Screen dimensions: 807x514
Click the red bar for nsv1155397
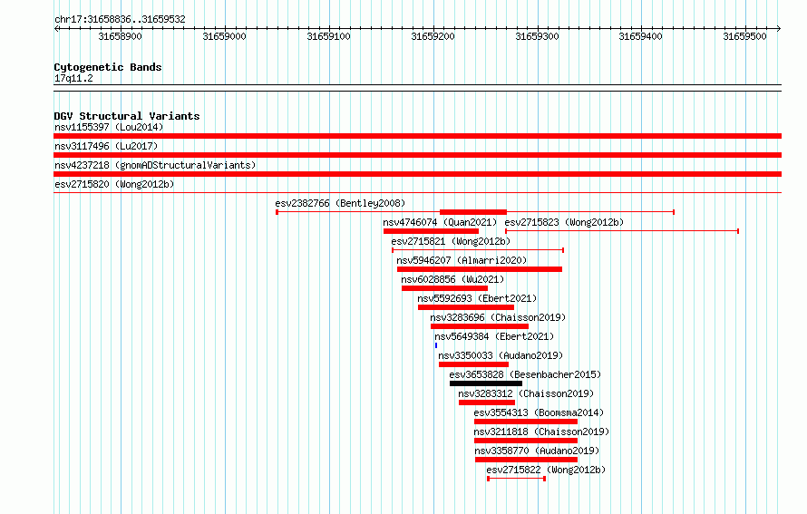(417, 136)
